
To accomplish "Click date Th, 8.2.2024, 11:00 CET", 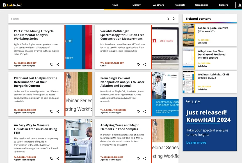I will click(25, 110).
